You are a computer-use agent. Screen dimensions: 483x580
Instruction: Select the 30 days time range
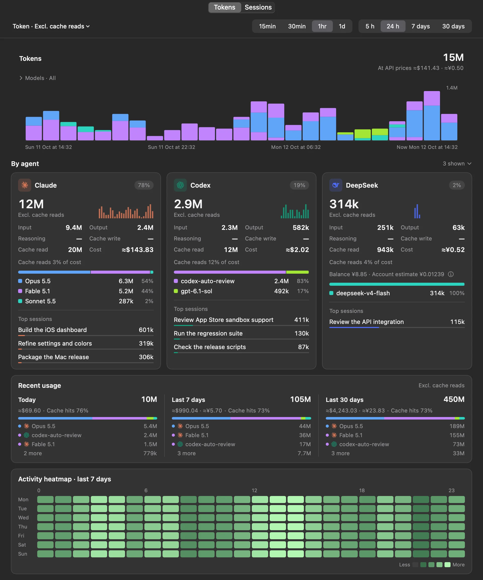[x=453, y=26]
